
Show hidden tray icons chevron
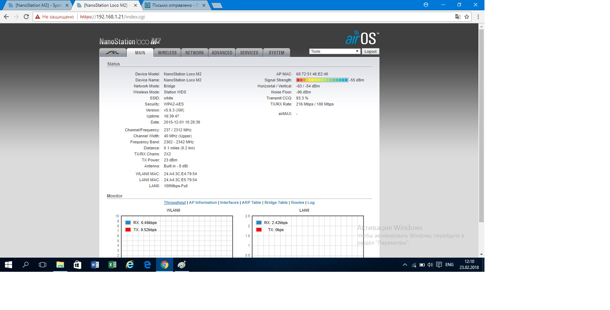click(x=405, y=265)
